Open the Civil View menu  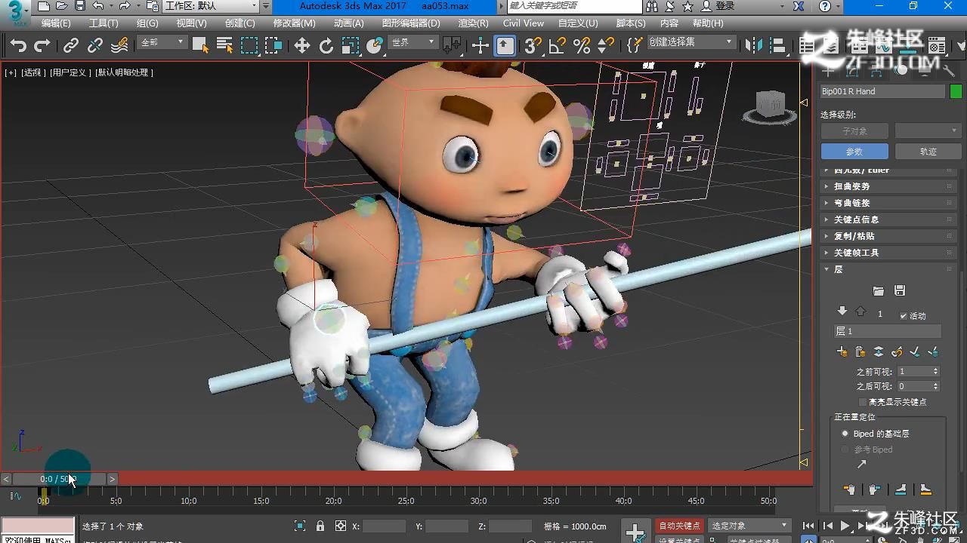coord(524,23)
